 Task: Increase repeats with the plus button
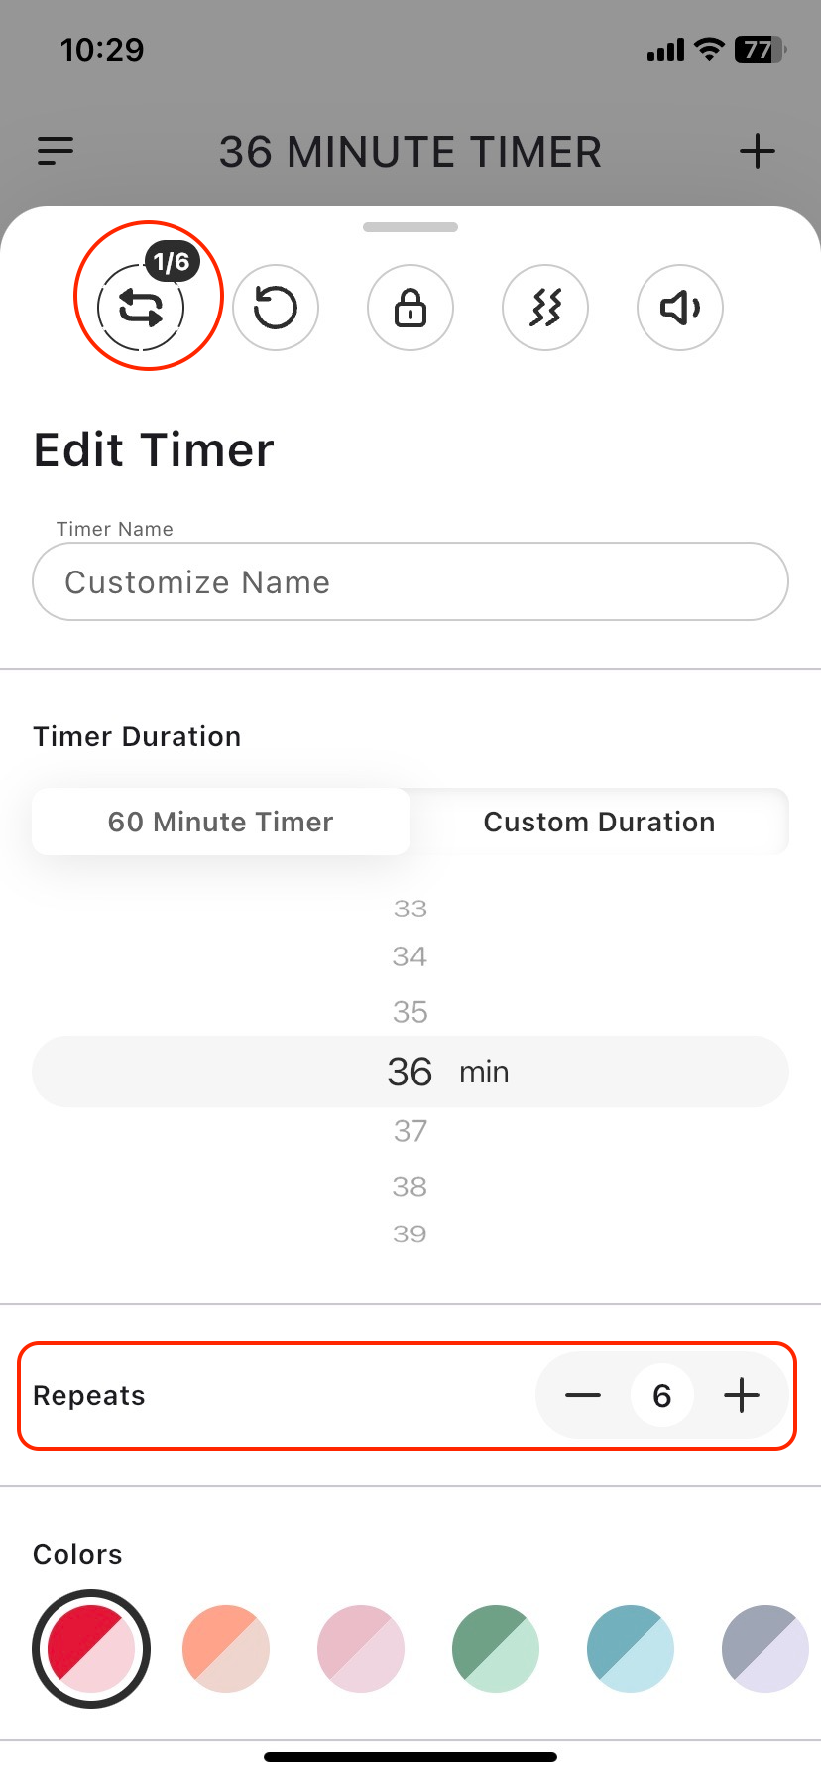click(742, 1396)
